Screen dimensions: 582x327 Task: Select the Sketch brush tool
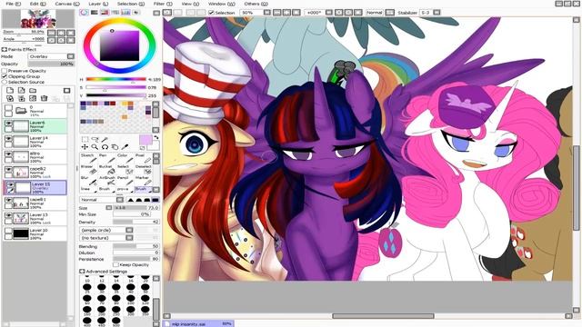[88, 158]
